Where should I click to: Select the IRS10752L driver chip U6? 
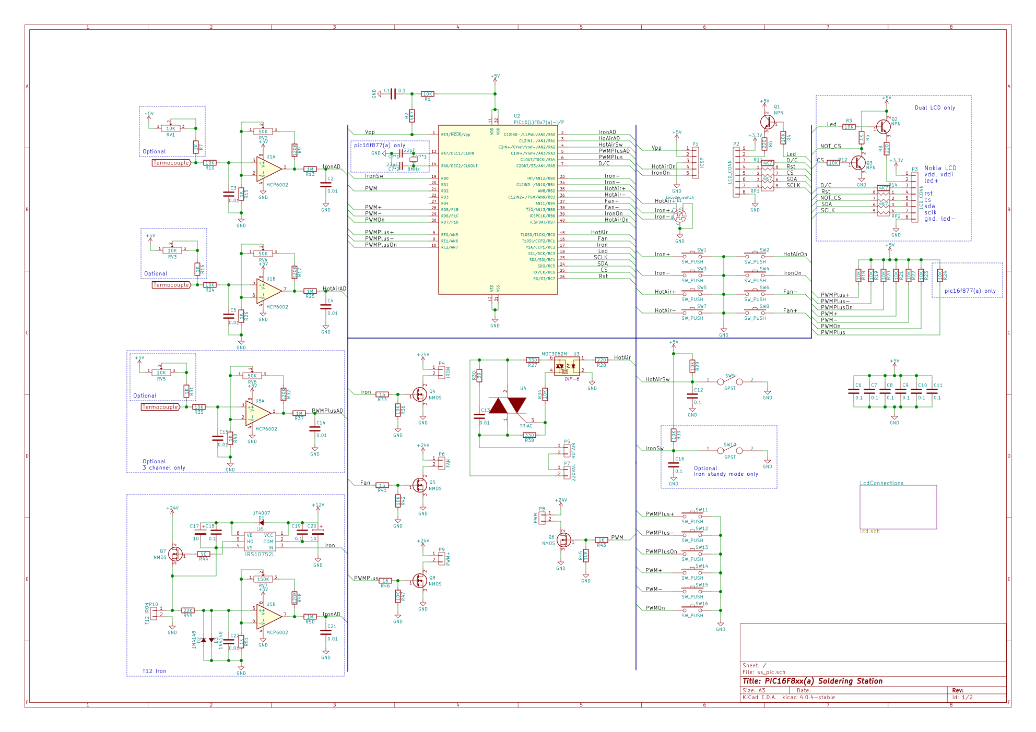[260, 542]
